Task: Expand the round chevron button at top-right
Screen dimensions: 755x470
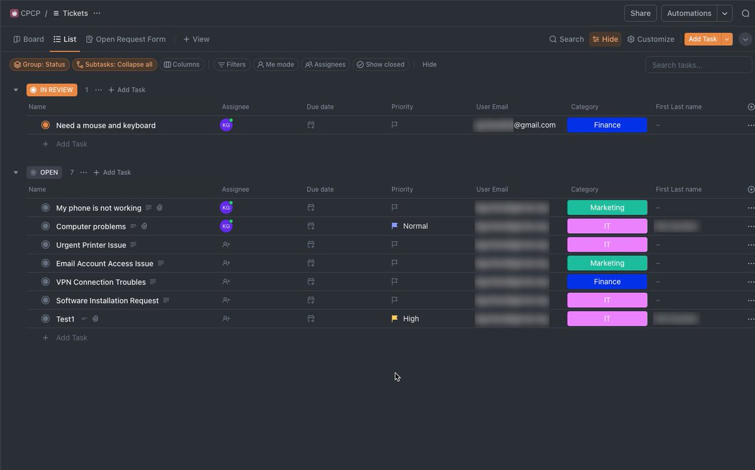Action: [746, 39]
